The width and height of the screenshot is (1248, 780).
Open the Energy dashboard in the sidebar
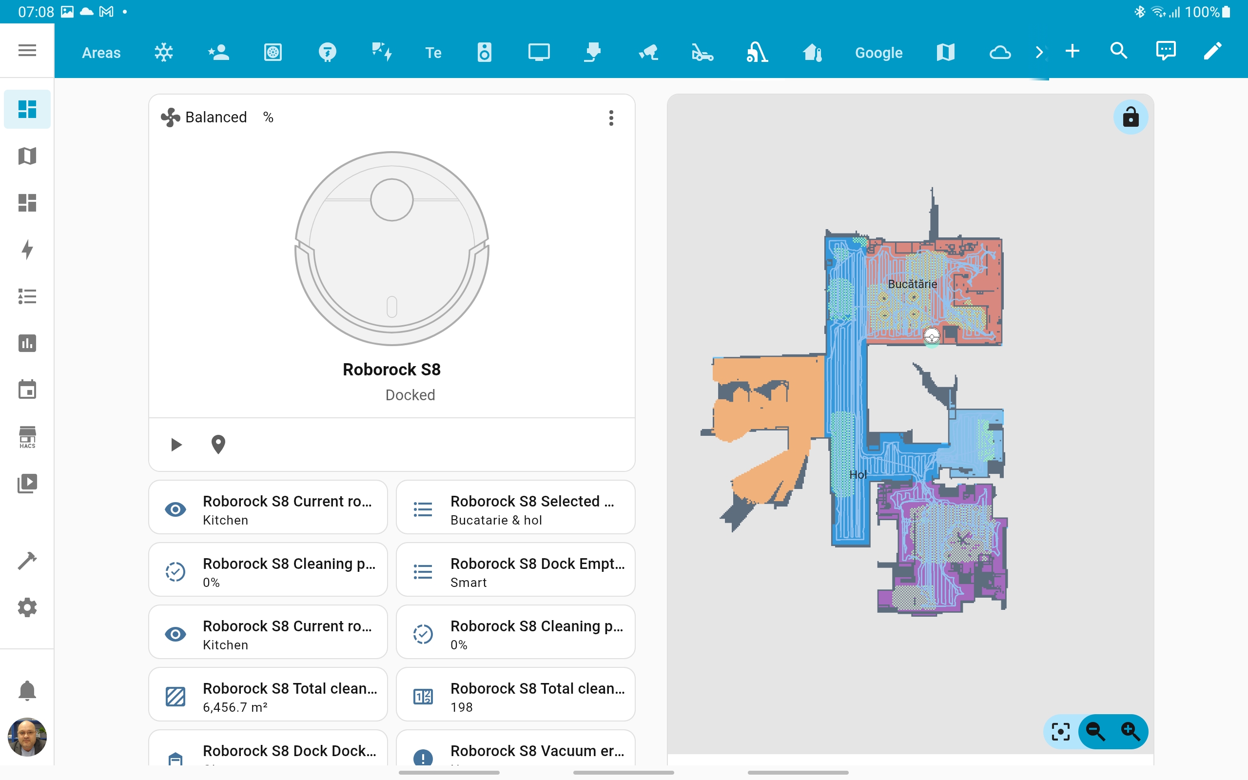pyautogui.click(x=27, y=250)
